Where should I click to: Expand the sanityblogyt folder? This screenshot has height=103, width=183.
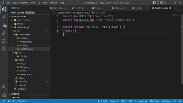pyautogui.click(x=29, y=27)
